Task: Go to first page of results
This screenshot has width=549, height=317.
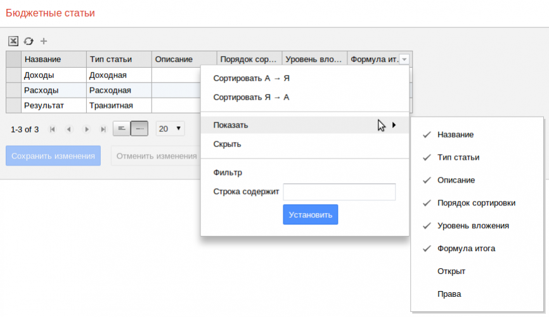Action: (53, 129)
